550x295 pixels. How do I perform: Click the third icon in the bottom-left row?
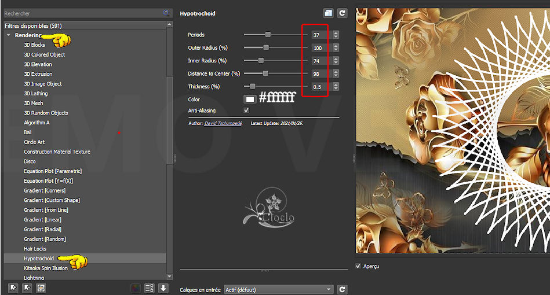41,288
